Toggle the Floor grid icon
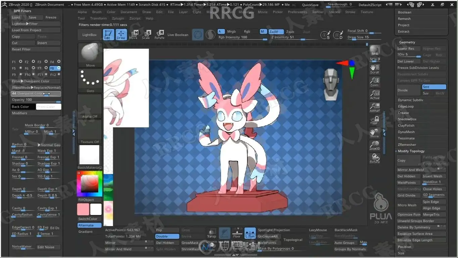The image size is (458, 258). click(x=237, y=233)
